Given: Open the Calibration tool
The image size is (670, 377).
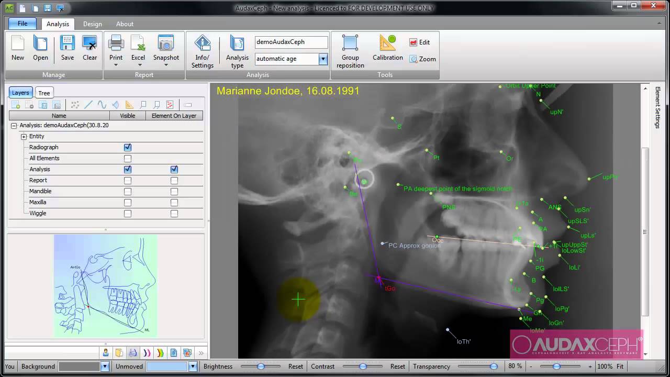Looking at the screenshot, I should (x=388, y=48).
